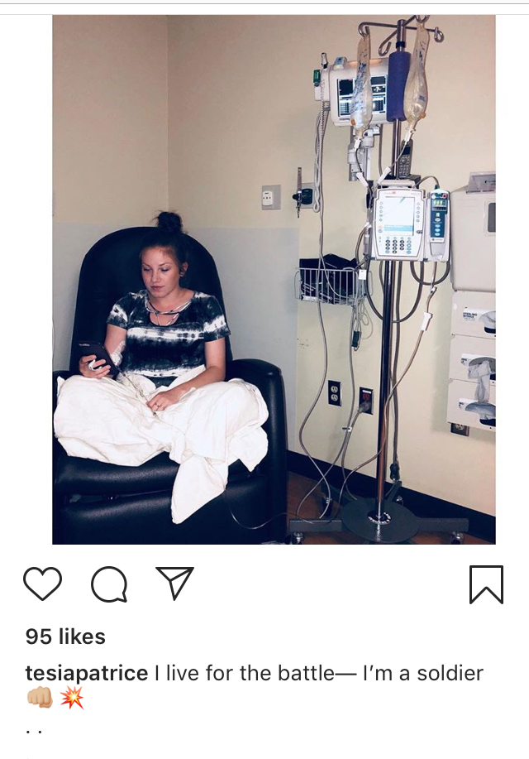
Task: Click the infusion pump keypad in the photo
Action: [x=394, y=244]
